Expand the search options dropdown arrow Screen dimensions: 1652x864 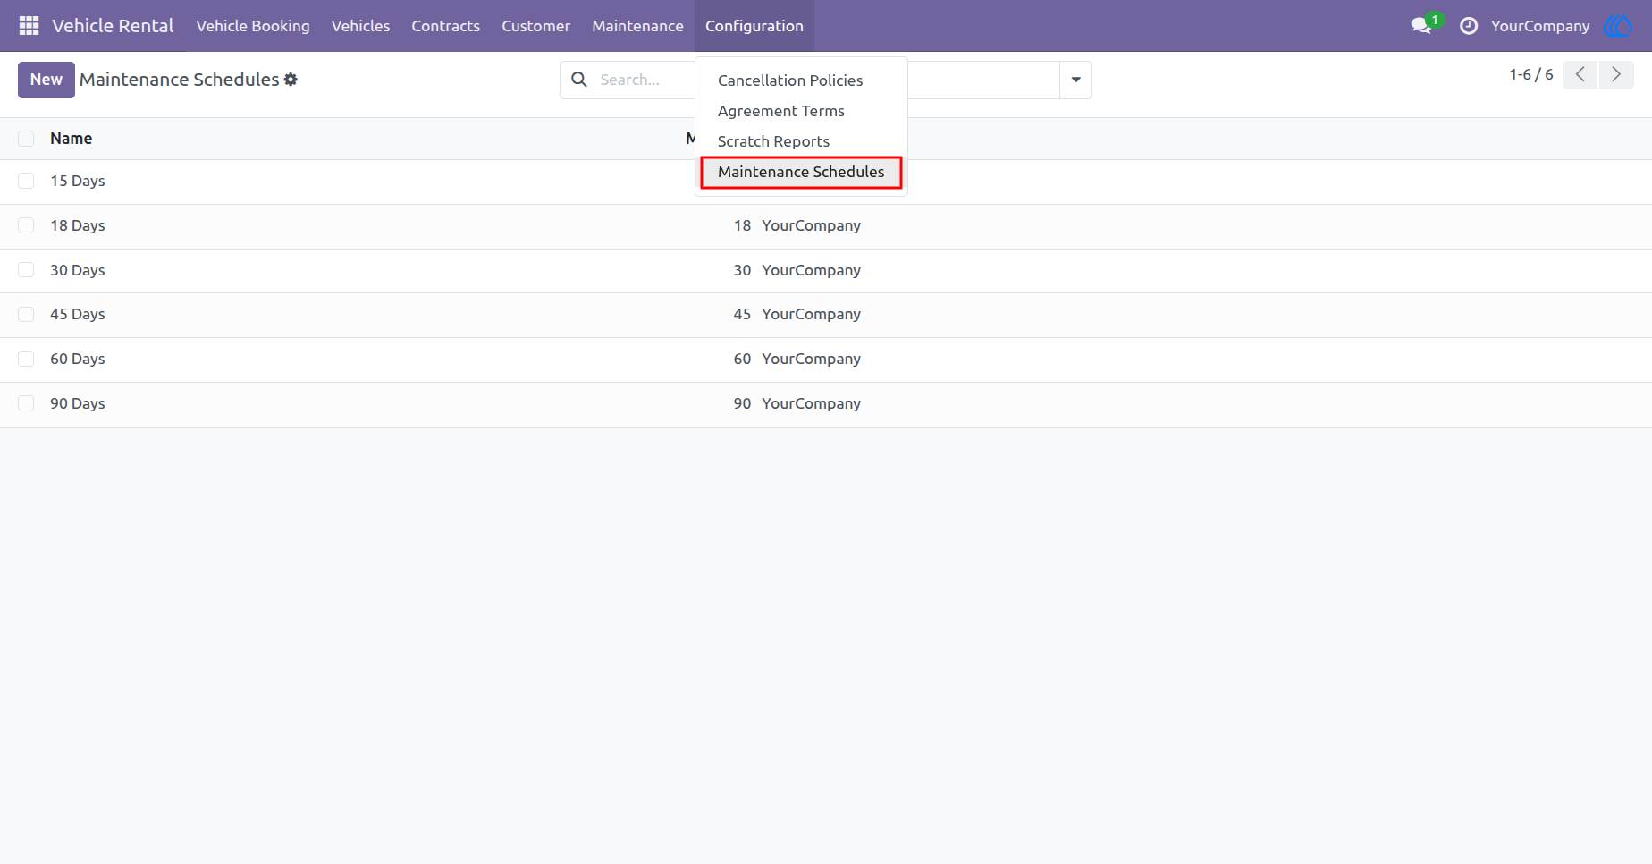1075,80
